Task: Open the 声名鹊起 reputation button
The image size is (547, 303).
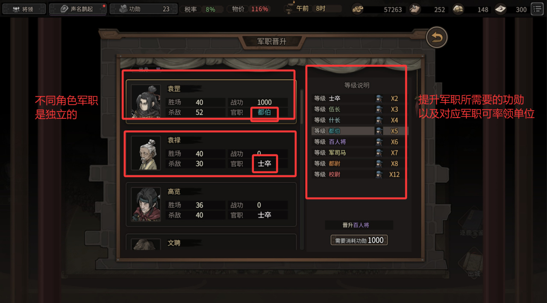Action: point(77,9)
